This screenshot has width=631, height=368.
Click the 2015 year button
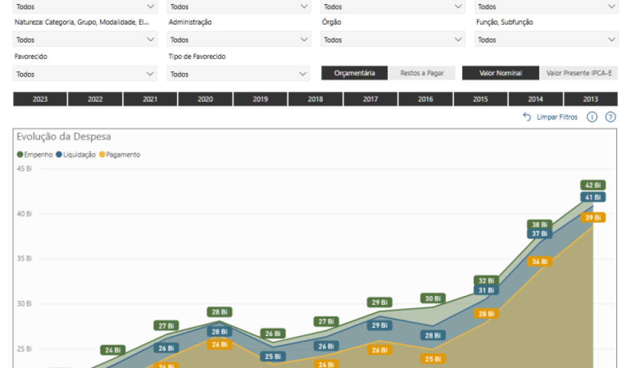point(480,99)
